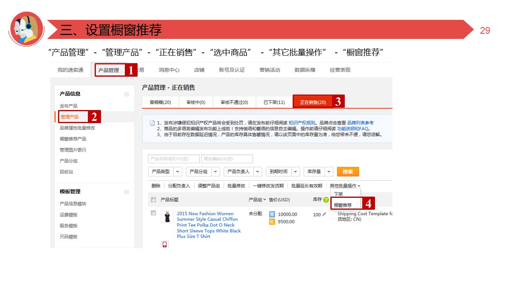The width and height of the screenshot is (509, 286).
Task: Focus the 商品编码 search field
Action: click(227, 159)
